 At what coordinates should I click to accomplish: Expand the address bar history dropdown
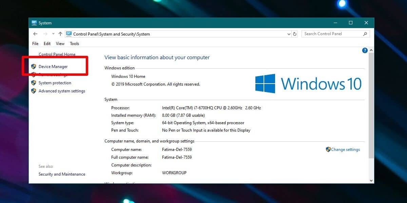pos(289,34)
